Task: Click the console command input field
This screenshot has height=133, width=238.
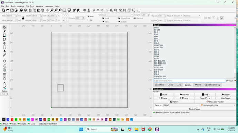Action: pos(189,81)
